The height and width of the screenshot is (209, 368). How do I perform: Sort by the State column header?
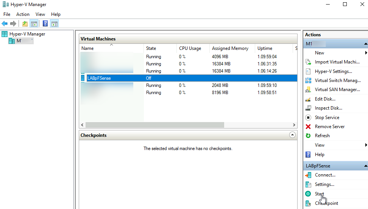coord(160,48)
